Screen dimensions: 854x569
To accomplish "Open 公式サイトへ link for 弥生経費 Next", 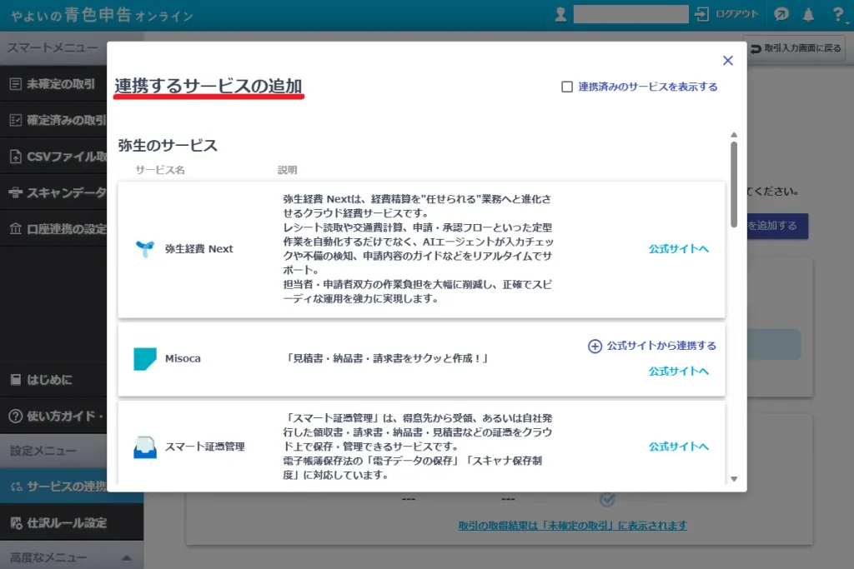I will 679,249.
